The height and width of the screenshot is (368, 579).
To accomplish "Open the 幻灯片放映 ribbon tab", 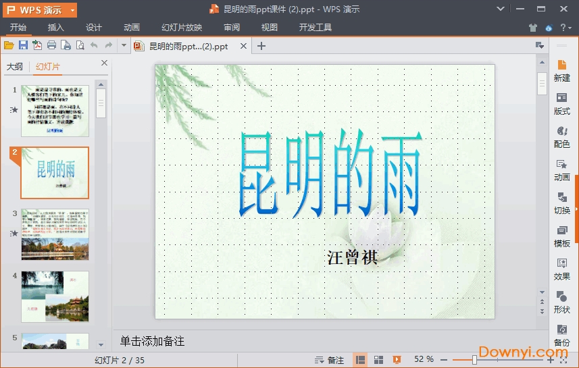I will pos(182,27).
